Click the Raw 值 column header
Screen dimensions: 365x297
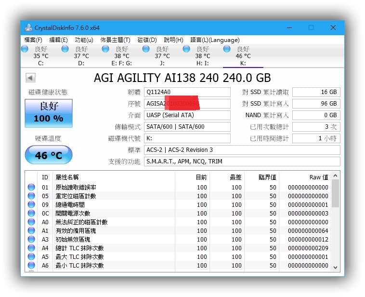(x=305, y=177)
